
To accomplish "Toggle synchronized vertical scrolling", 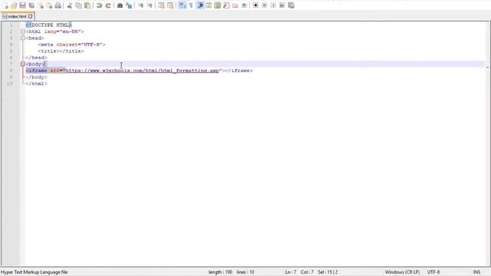I will 161,5.
